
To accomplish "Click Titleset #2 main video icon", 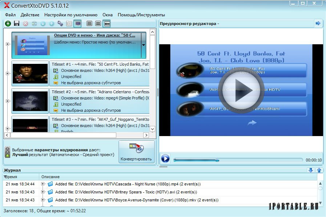I will point(56,98).
